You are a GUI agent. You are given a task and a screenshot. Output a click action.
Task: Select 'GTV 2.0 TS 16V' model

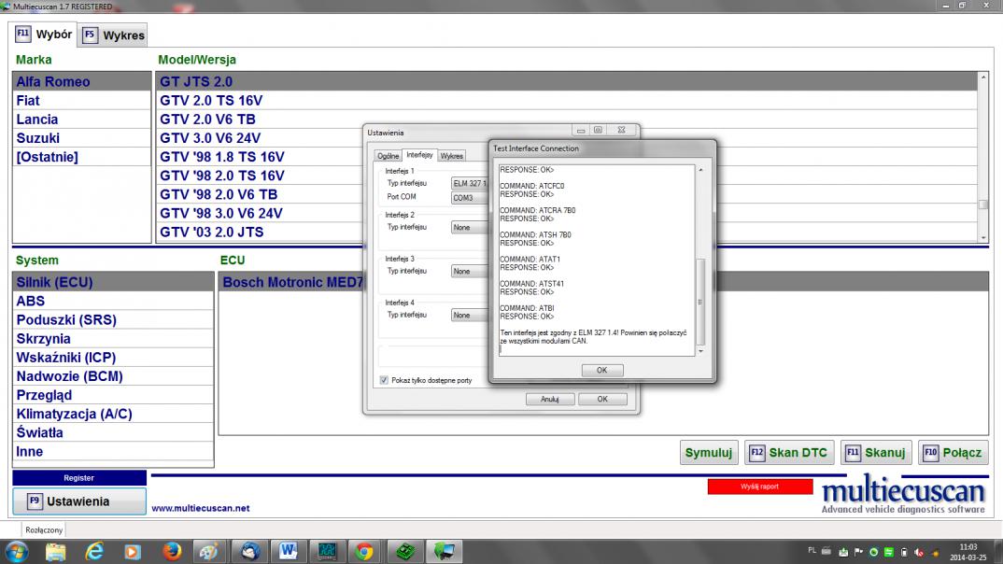567,101
